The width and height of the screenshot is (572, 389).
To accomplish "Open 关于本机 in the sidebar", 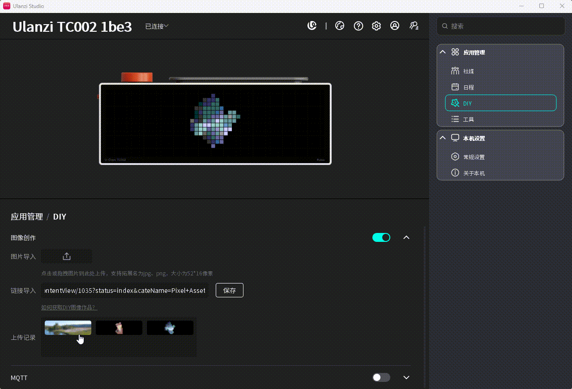I will (x=500, y=173).
